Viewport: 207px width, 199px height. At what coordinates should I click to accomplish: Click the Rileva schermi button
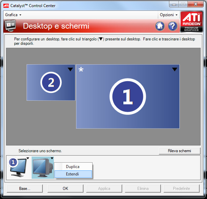click(179, 151)
